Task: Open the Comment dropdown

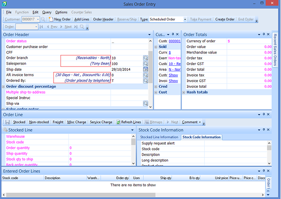Action: [x=191, y=122]
